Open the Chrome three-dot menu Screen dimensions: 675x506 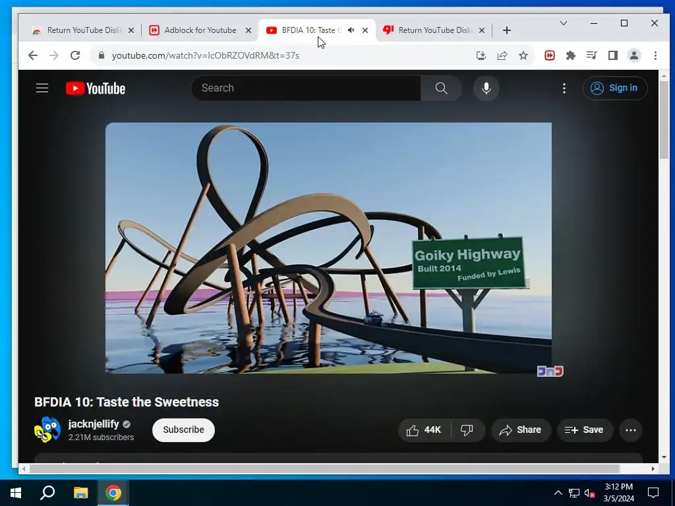(655, 55)
